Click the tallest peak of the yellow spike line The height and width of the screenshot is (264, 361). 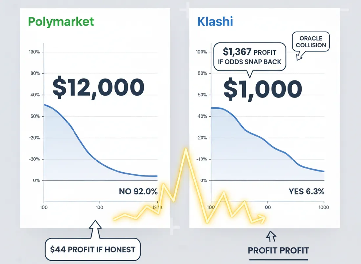186,149
